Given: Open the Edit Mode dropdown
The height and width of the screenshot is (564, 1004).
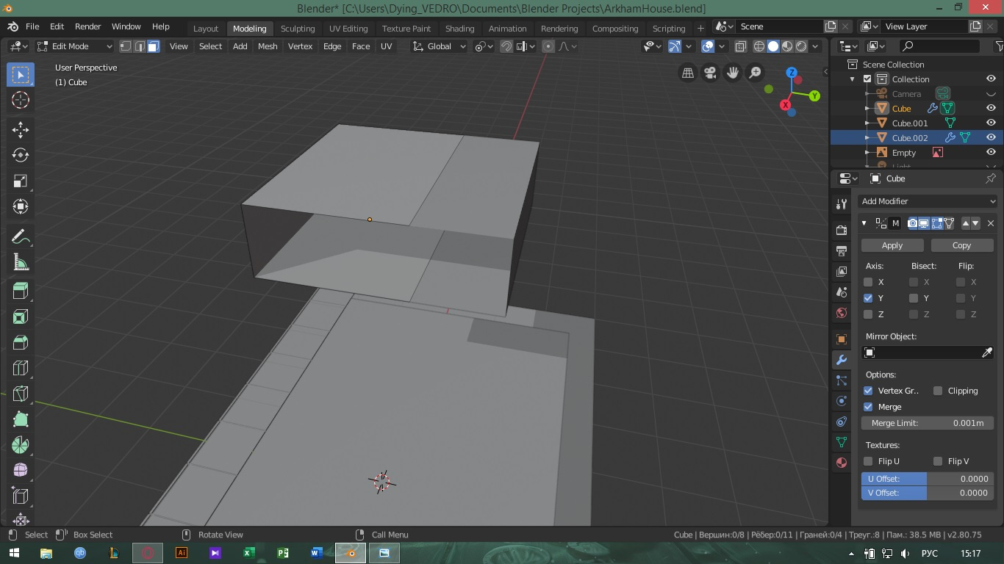Looking at the screenshot, I should tap(74, 46).
